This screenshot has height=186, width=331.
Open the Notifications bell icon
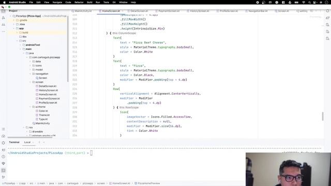(327, 11)
